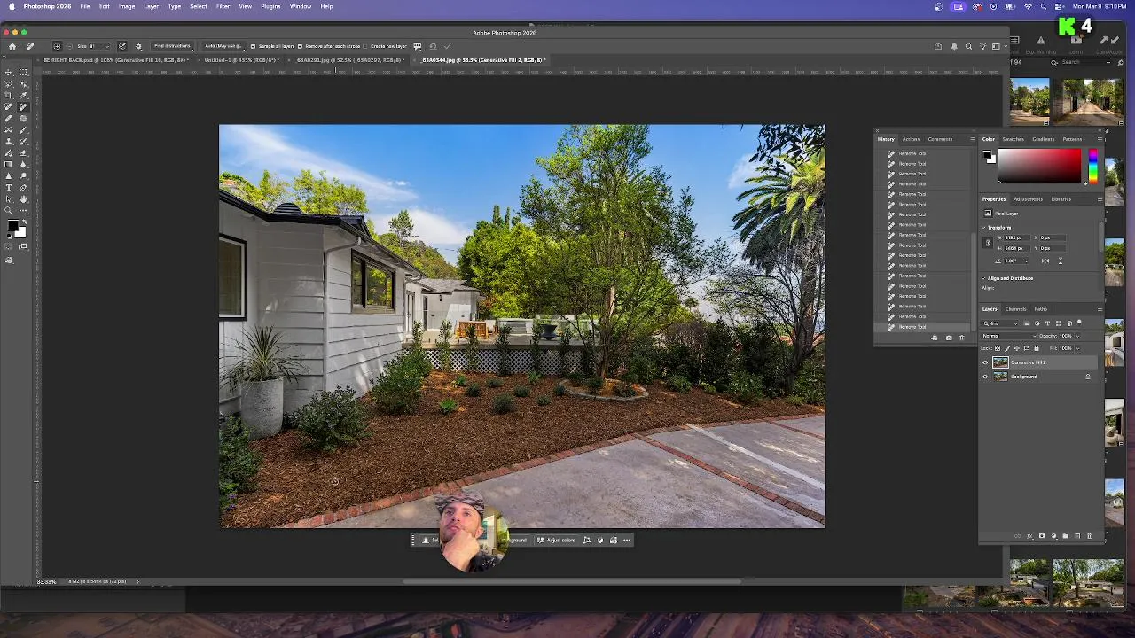The image size is (1135, 638).
Task: Select the Move tool
Action: point(9,73)
